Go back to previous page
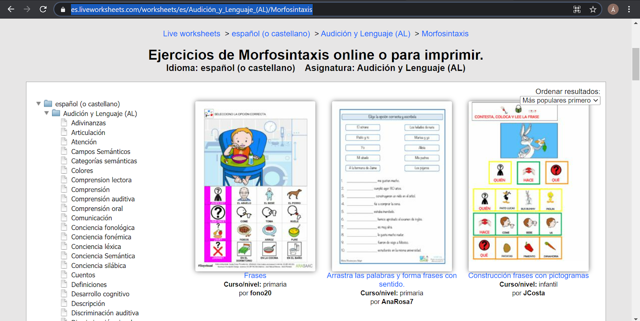Screen dimensions: 640x321 point(11,9)
